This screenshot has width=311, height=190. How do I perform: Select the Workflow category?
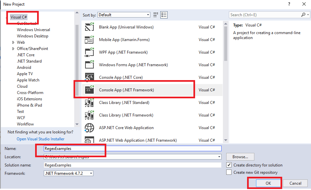pos(25,124)
